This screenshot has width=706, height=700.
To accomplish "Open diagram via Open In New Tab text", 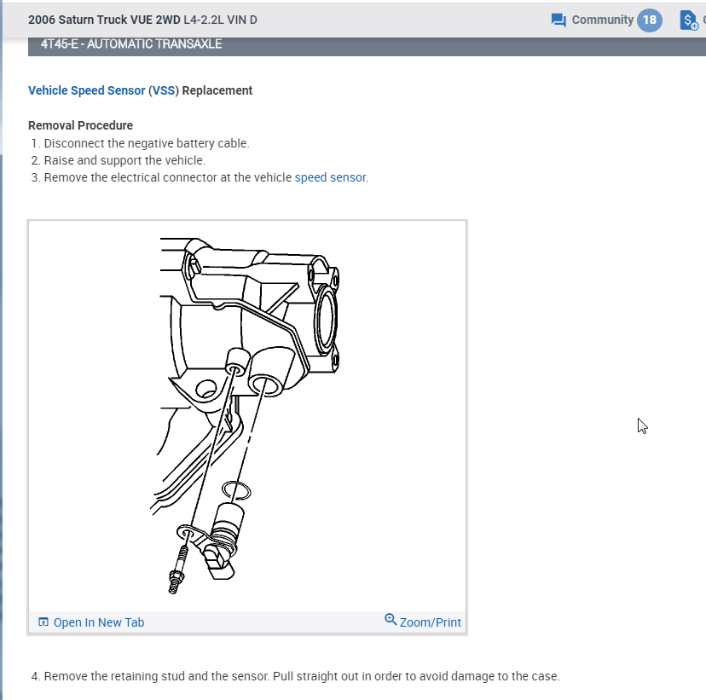I will 99,622.
